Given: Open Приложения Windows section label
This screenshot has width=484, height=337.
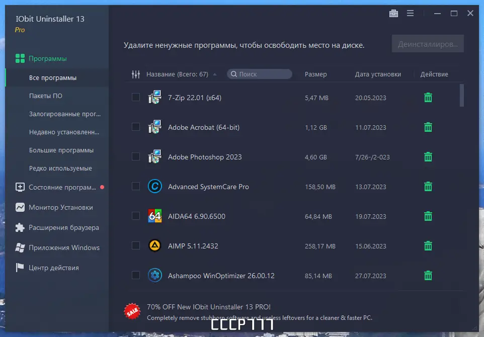Looking at the screenshot, I should 64,247.
